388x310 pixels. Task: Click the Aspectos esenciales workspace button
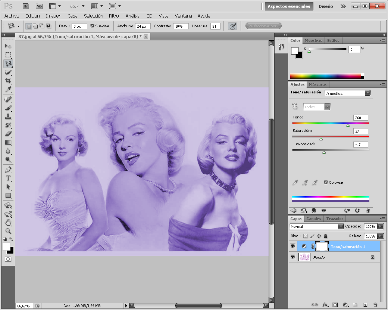tap(289, 6)
